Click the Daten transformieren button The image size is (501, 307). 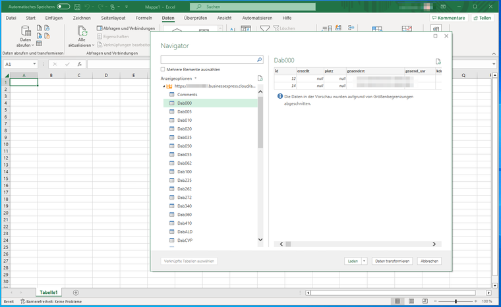[x=393, y=261]
